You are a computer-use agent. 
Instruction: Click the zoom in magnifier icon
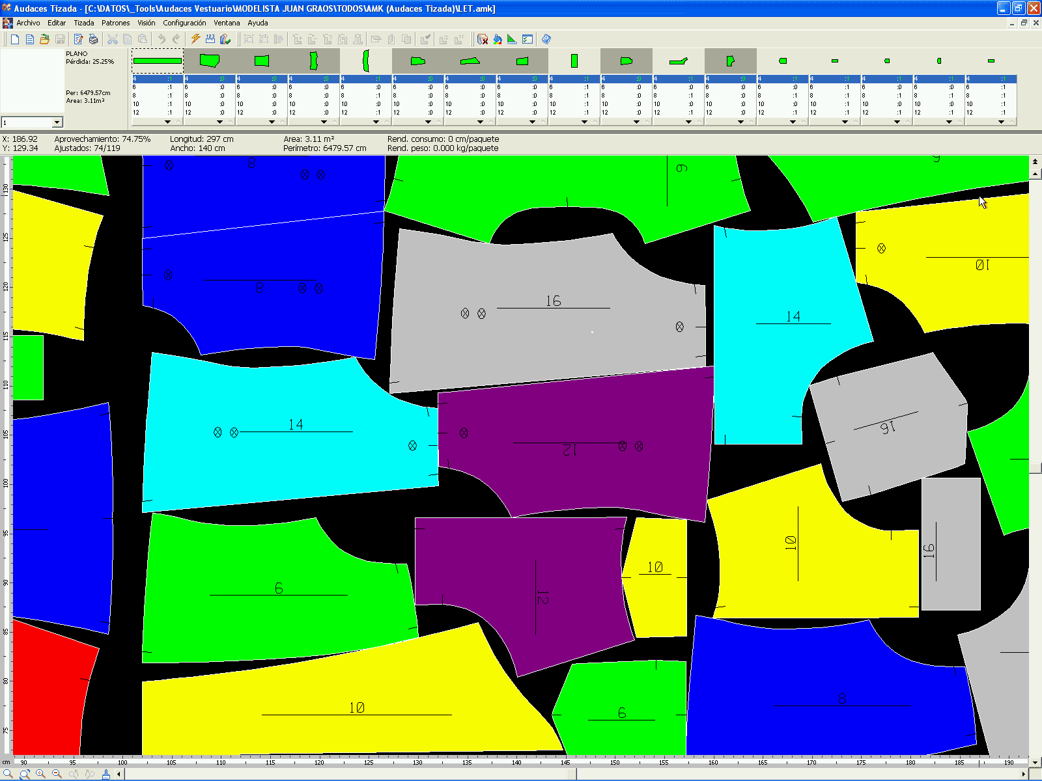(40, 774)
